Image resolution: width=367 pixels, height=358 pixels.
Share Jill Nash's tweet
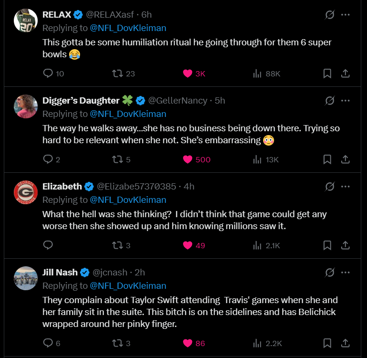point(346,343)
